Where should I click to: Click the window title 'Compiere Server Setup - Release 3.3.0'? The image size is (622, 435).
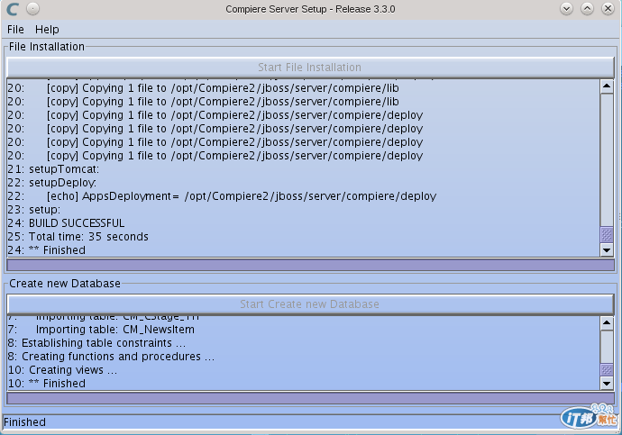pyautogui.click(x=310, y=9)
